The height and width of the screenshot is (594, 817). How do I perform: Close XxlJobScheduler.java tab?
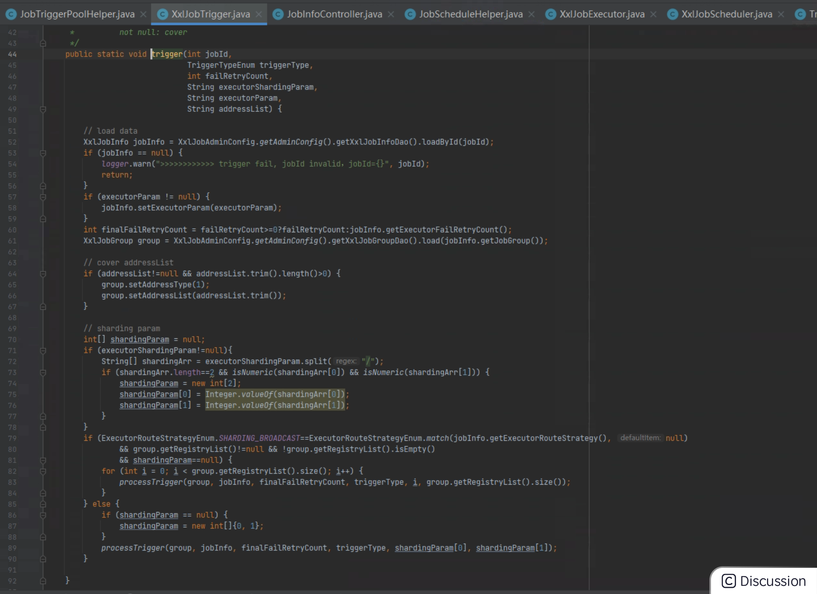(x=781, y=14)
